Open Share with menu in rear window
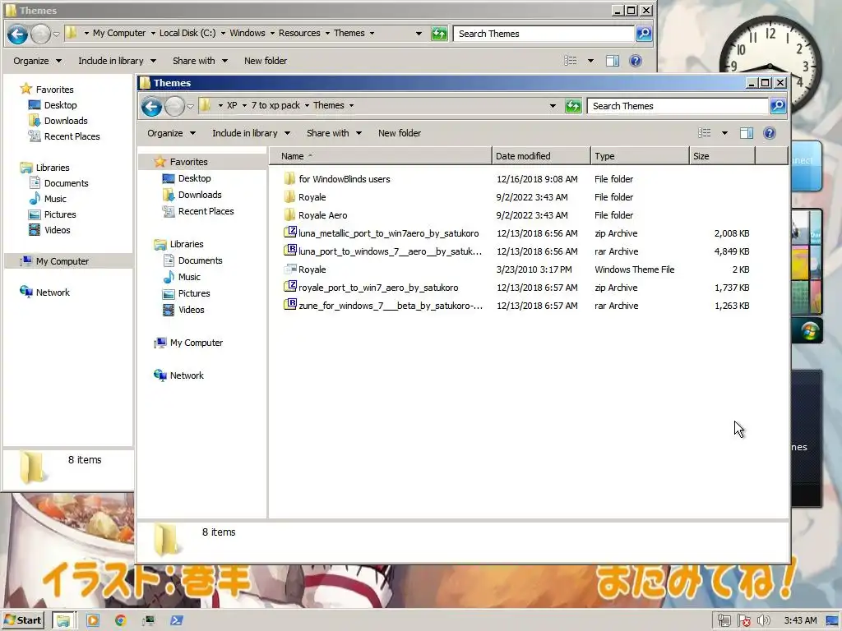The width and height of the screenshot is (842, 631). point(200,61)
